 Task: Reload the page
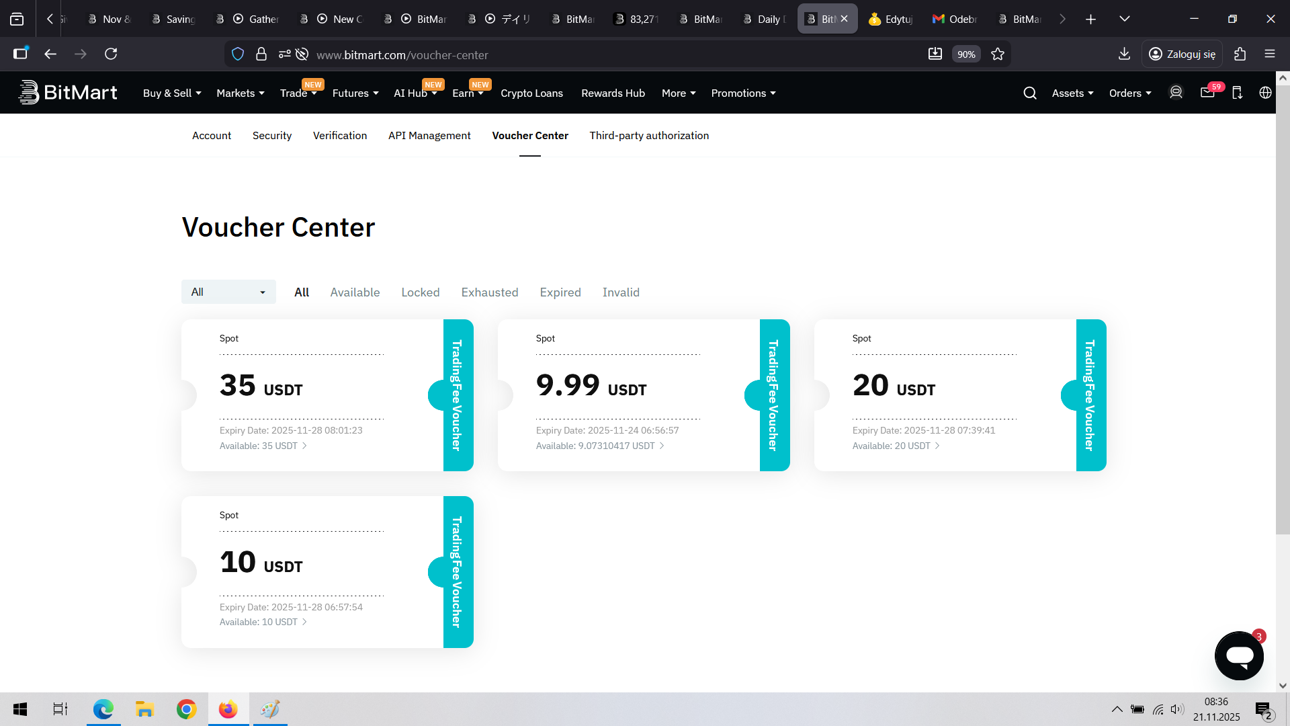111,54
